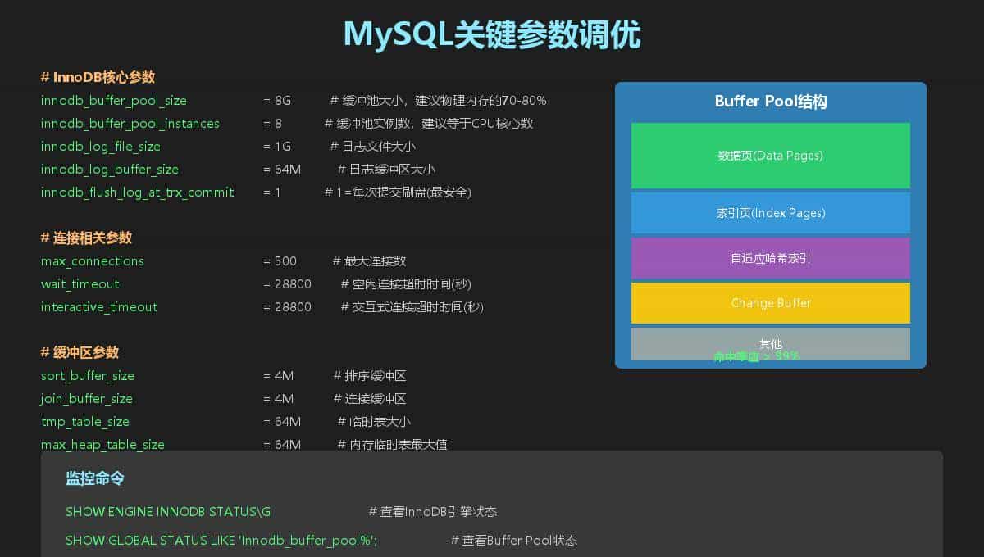Select the innodb_flush_log_at_trx_commit parameter
This screenshot has height=557, width=984.
click(137, 192)
